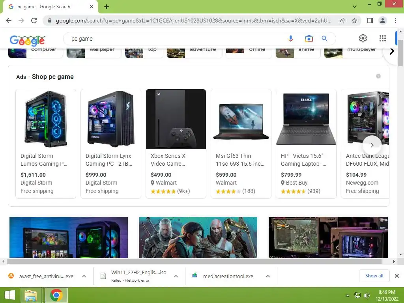The image size is (404, 303).
Task: Open Google apps grid
Action: [383, 38]
